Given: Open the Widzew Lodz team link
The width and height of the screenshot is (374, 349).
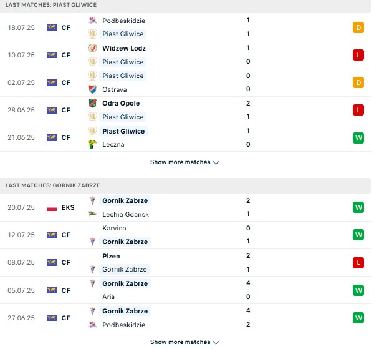Looking at the screenshot, I should pos(124,48).
